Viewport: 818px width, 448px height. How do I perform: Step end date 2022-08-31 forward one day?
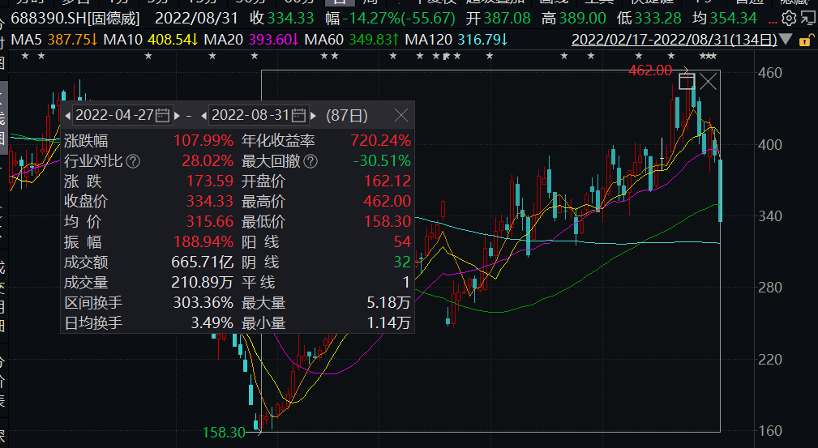pos(314,116)
